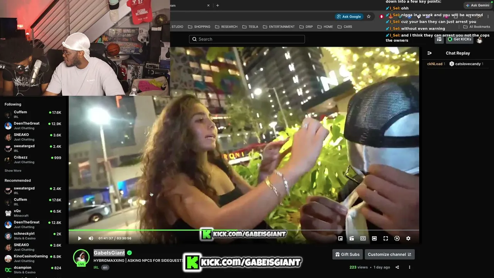
Task: Open Cribazz channel in Following list
Action: point(33,159)
